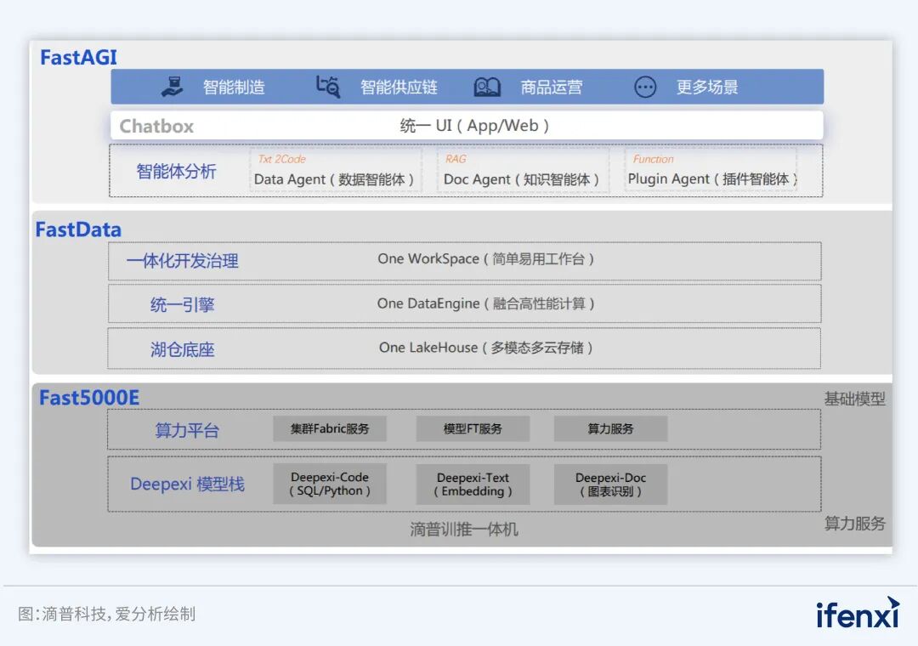Viewport: 918px width, 646px height.
Task: Click the Deepexi-Text ( Embedding ) box
Action: pyautogui.click(x=473, y=484)
